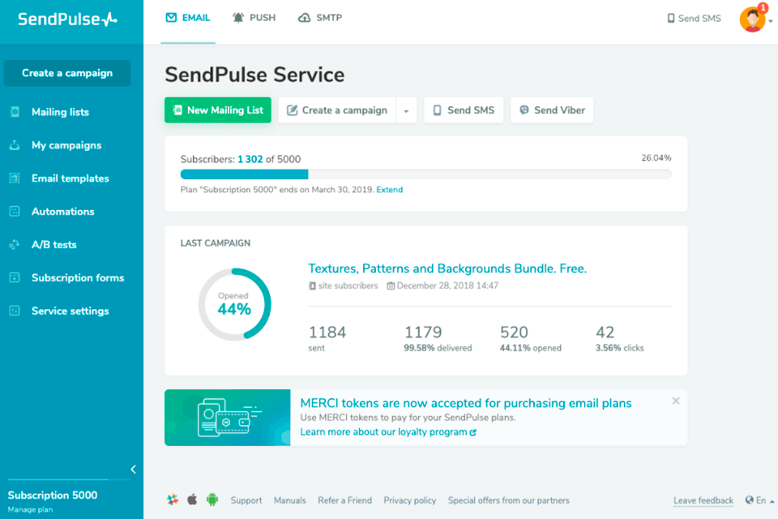The image size is (778, 519).
Task: Open the Textures, Patterns and Backgrounds Bundle campaign
Action: pyautogui.click(x=447, y=268)
